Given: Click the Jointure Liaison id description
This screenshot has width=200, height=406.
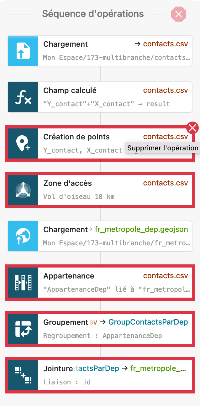Looking at the screenshot, I should [67, 382].
